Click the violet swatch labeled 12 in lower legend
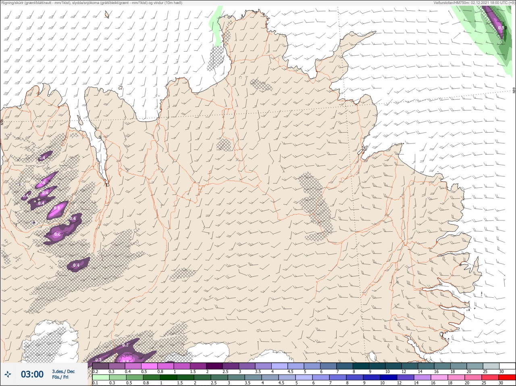 tap(406, 378)
